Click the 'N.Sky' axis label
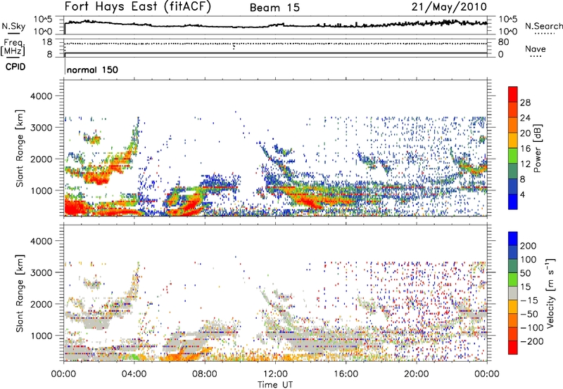 coord(13,26)
